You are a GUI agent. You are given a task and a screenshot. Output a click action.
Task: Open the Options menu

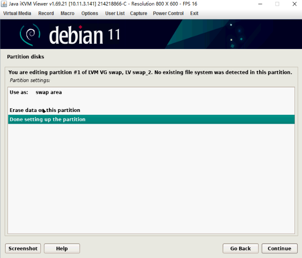[89, 14]
